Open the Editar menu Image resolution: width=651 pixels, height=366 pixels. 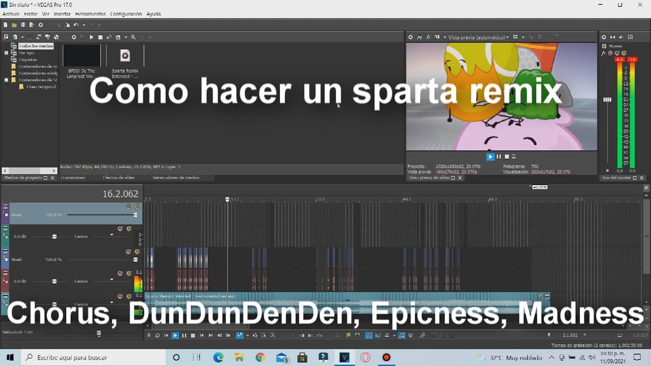[31, 14]
